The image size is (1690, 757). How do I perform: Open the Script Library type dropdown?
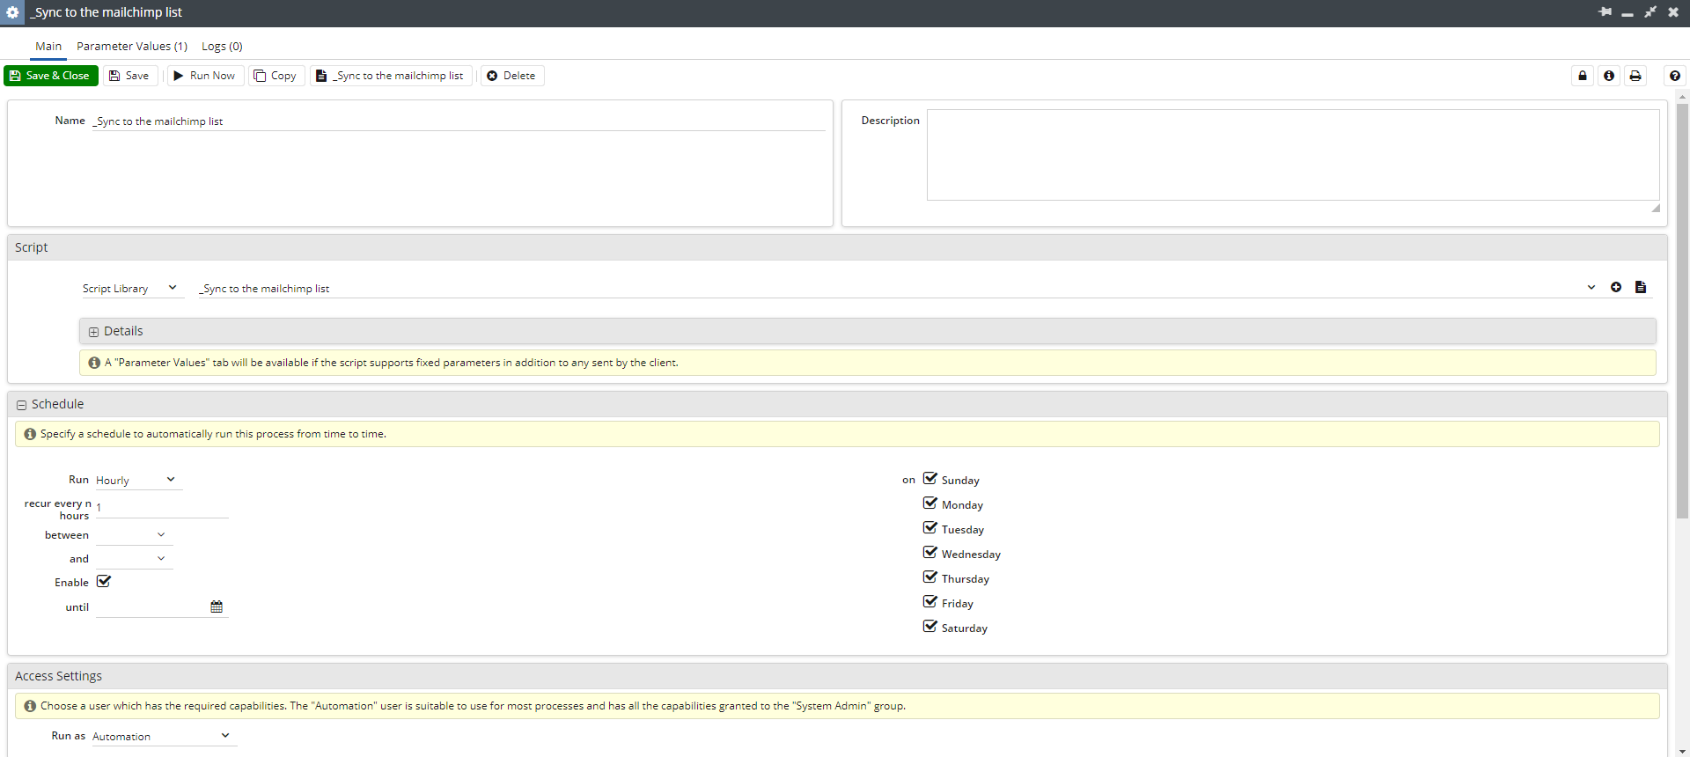tap(133, 288)
